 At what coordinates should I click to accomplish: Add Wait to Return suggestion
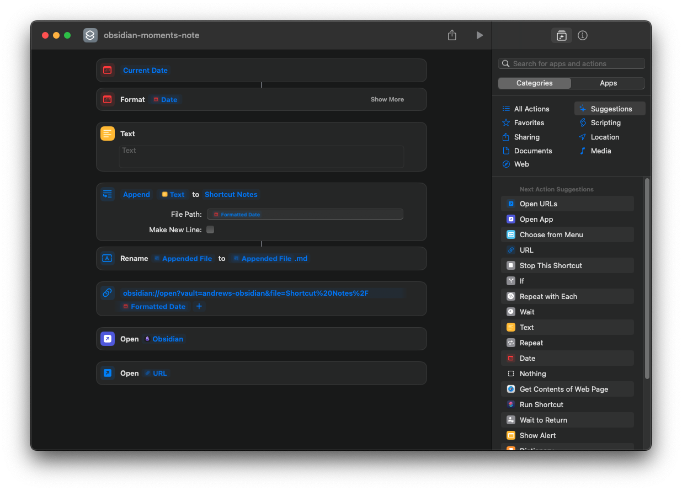tap(567, 420)
